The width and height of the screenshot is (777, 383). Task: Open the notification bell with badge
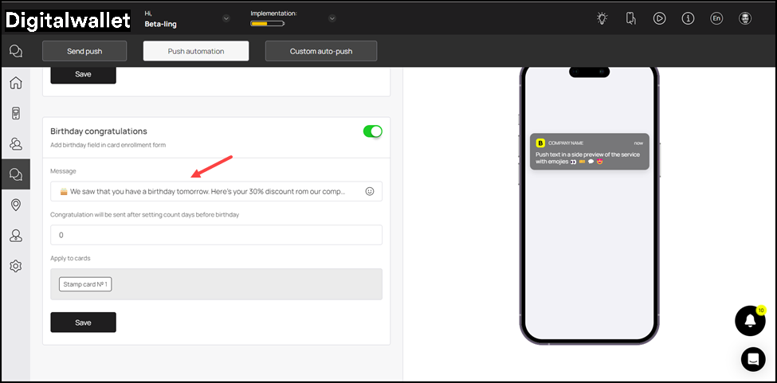[x=749, y=320]
